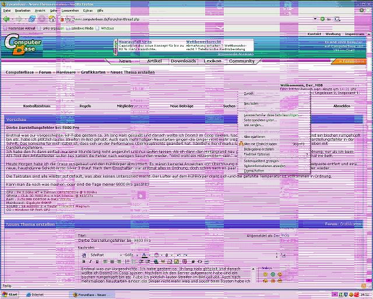Open the Lexikon tab
The height and width of the screenshot is (299, 373).
point(212,61)
